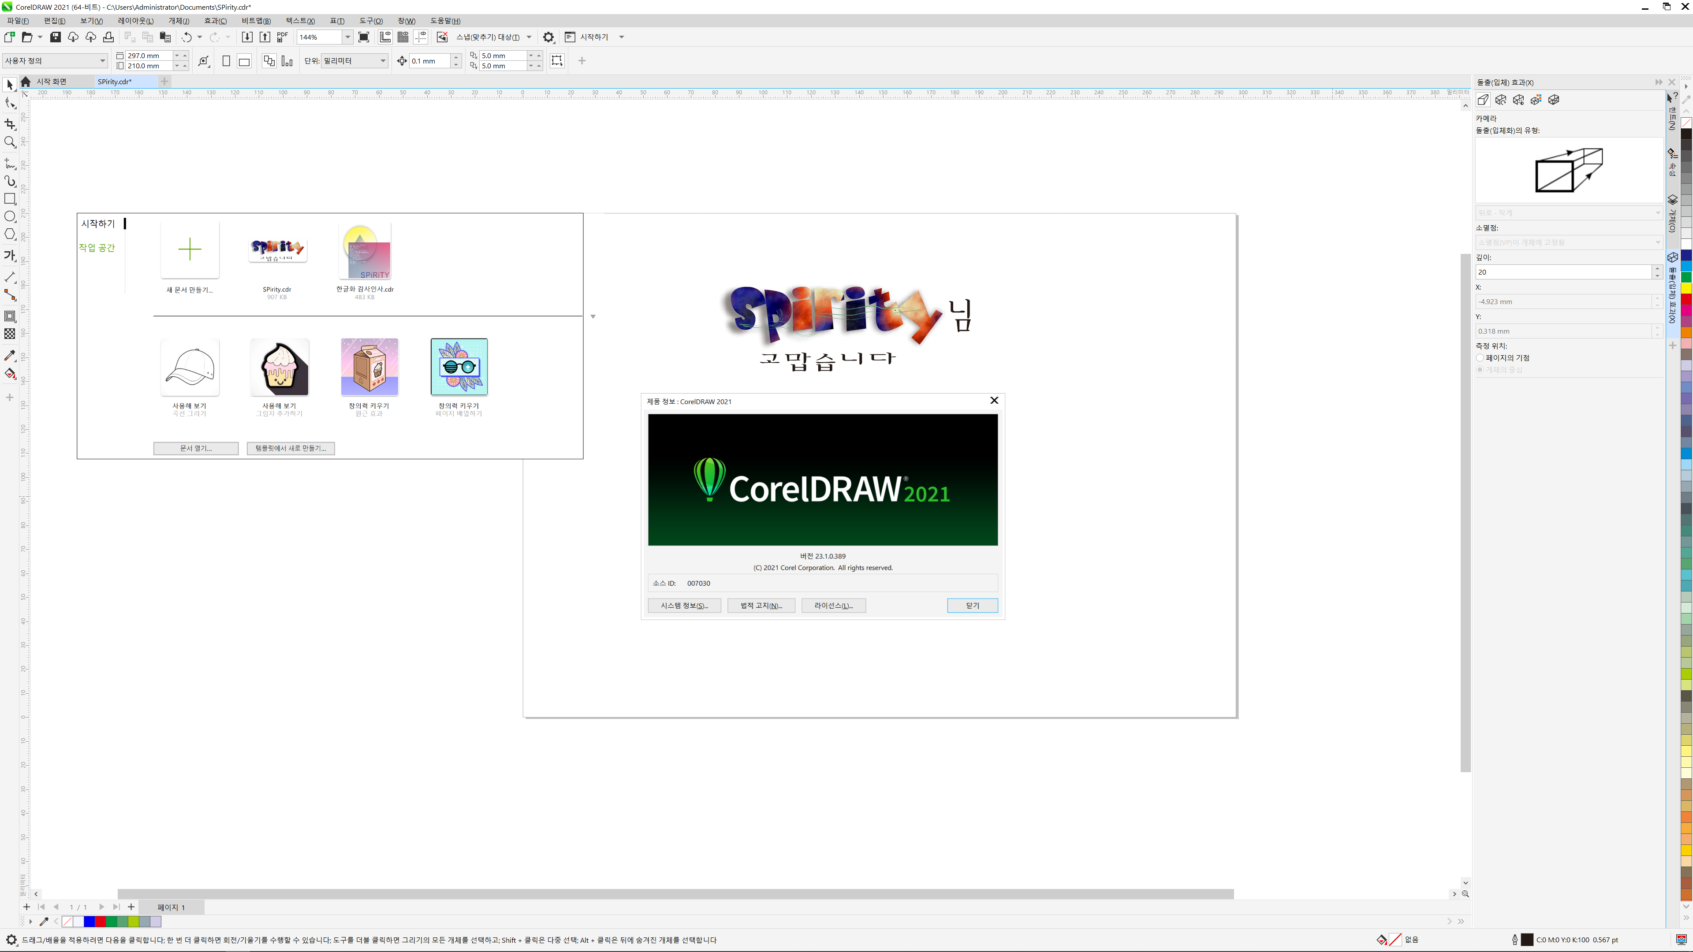The height and width of the screenshot is (952, 1693).
Task: Select the Shape edit tool
Action: (10, 103)
